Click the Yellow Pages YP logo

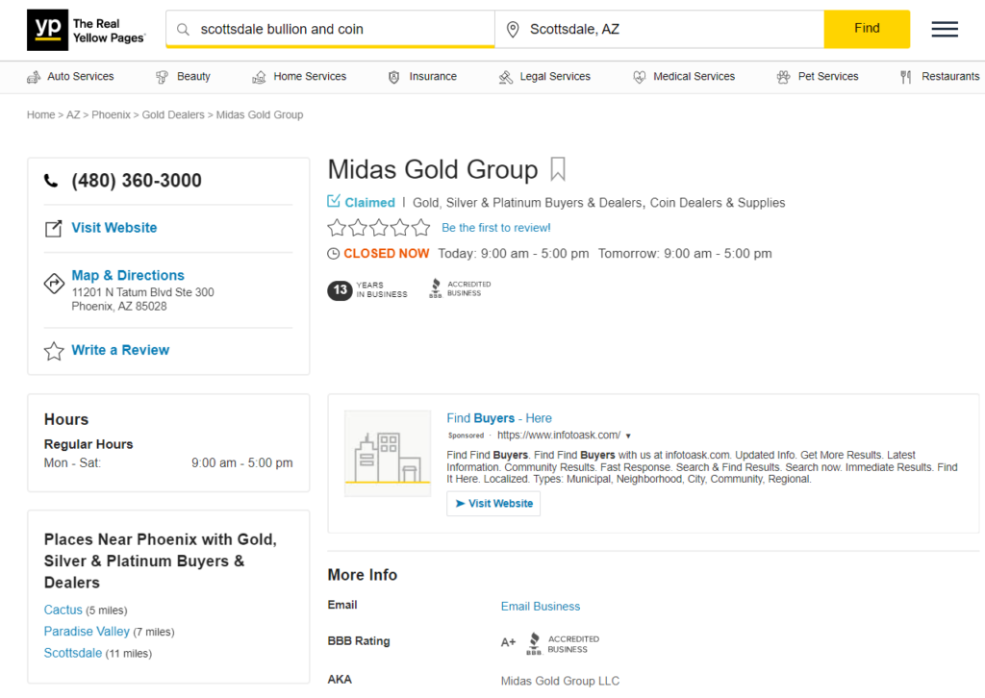(46, 30)
